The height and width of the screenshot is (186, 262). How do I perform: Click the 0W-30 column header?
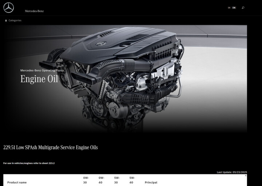86,180
